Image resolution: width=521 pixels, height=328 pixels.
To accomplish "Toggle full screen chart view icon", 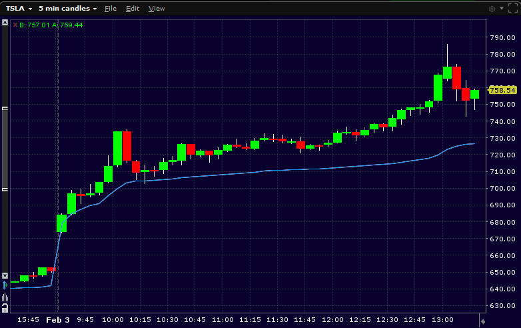I will (x=513, y=9).
